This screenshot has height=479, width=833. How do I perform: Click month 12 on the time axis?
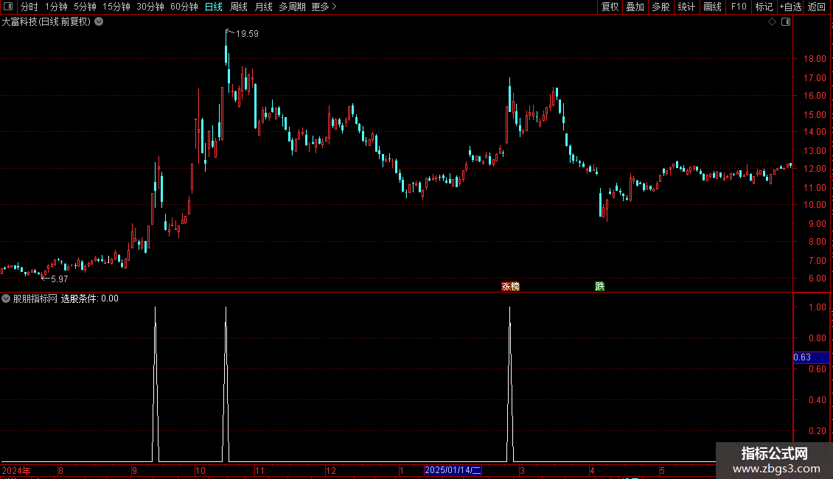coord(330,470)
